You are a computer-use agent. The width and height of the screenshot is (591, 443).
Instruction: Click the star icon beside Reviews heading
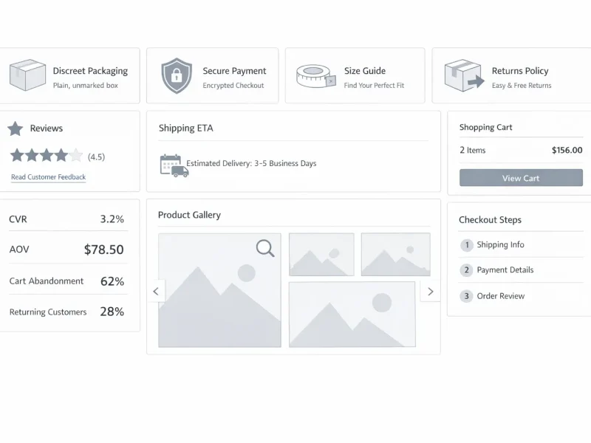[16, 128]
